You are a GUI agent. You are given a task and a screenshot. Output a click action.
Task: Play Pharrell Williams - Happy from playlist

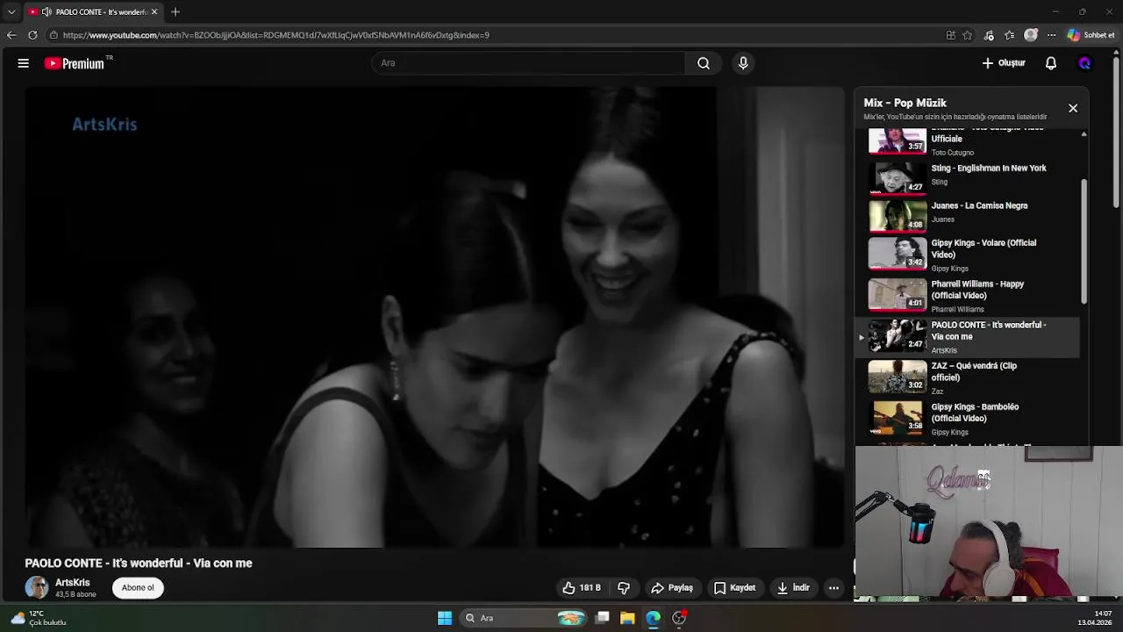(969, 296)
